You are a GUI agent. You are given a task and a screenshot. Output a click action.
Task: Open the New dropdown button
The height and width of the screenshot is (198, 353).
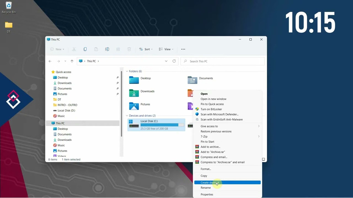57,49
